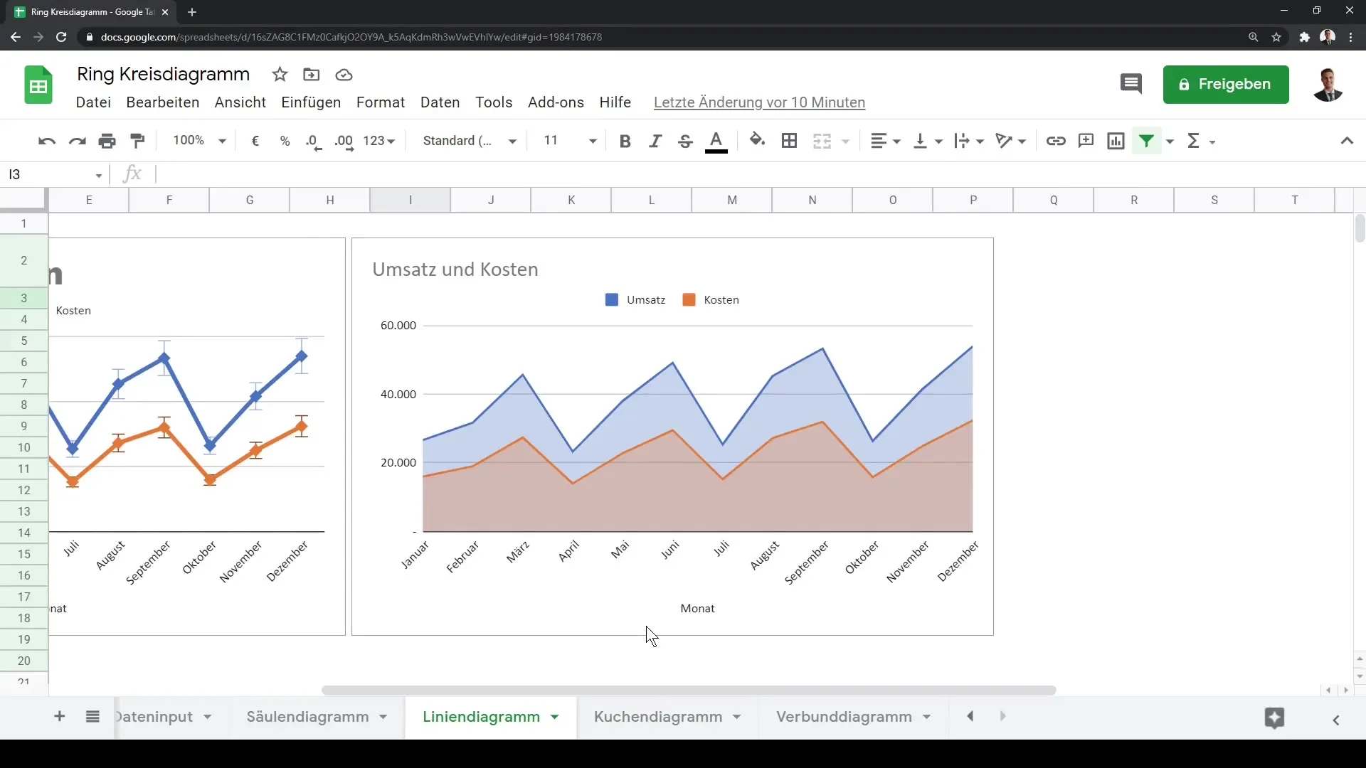Select column K header
The image size is (1366, 768).
(x=571, y=201)
